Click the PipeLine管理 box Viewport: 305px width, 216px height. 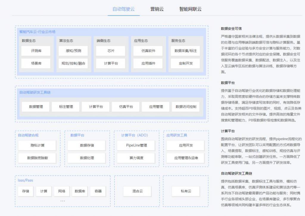click(x=136, y=145)
